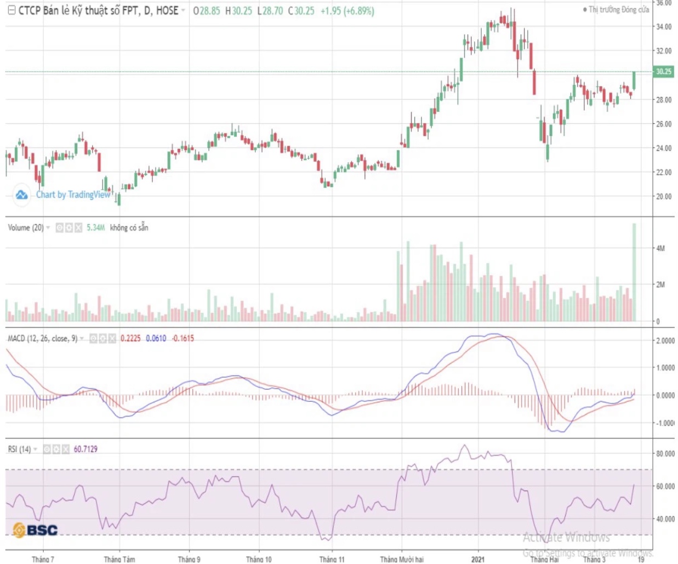Toggle Volume indicator visibility eye
The width and height of the screenshot is (678, 564).
(x=60, y=227)
